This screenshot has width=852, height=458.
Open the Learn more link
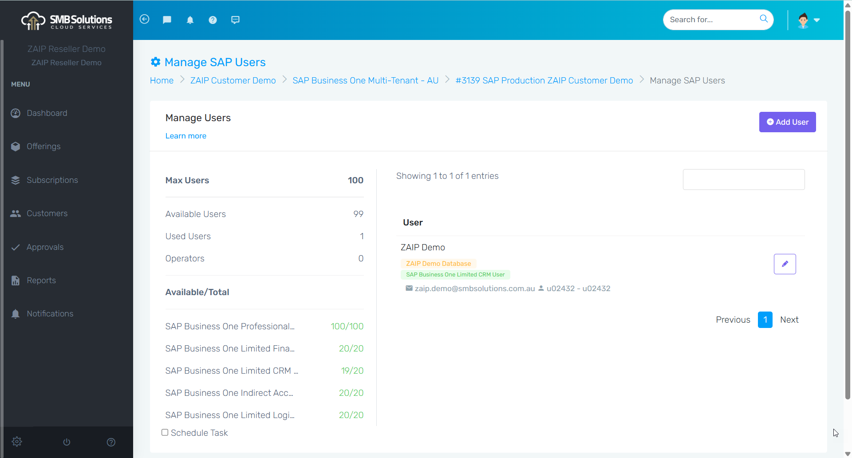185,136
